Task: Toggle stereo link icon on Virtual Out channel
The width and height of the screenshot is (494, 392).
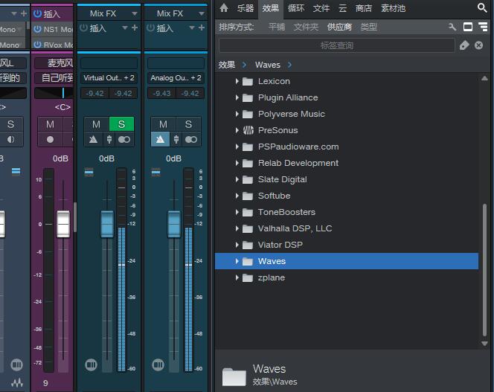Action: coord(123,139)
